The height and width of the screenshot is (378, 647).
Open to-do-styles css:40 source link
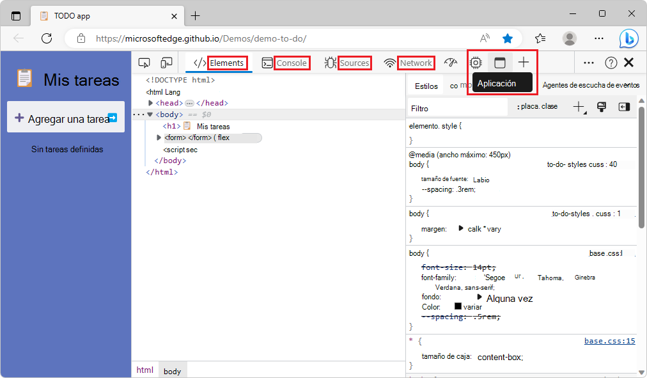[x=582, y=164]
